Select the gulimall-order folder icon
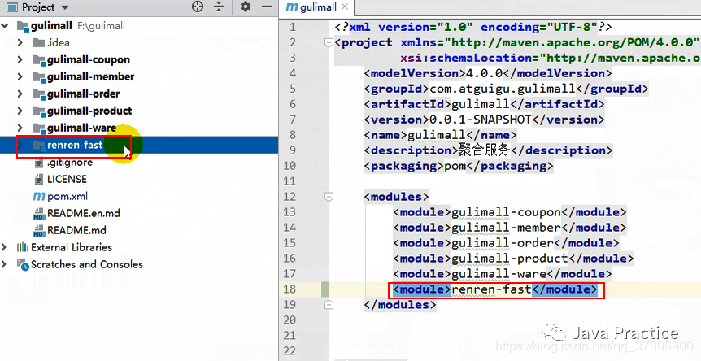The height and width of the screenshot is (361, 701). pyautogui.click(x=39, y=94)
